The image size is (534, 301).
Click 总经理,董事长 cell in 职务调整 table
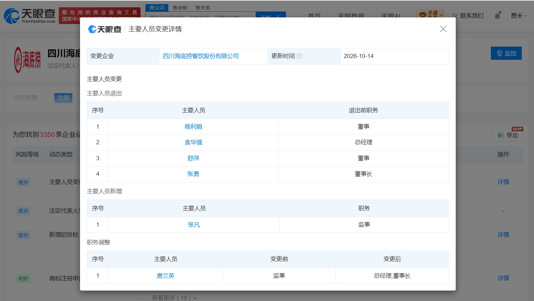click(x=392, y=276)
